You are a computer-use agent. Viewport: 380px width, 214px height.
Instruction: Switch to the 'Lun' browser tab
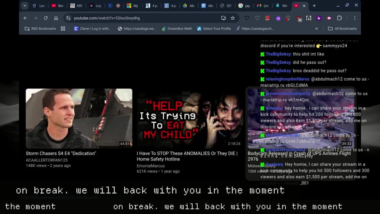[x=39, y=6]
